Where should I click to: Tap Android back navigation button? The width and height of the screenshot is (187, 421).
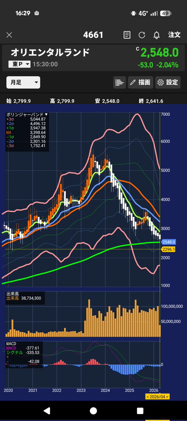click(47, 410)
